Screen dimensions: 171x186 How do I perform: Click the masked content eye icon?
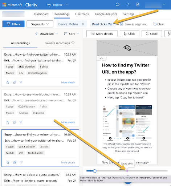click(127, 48)
